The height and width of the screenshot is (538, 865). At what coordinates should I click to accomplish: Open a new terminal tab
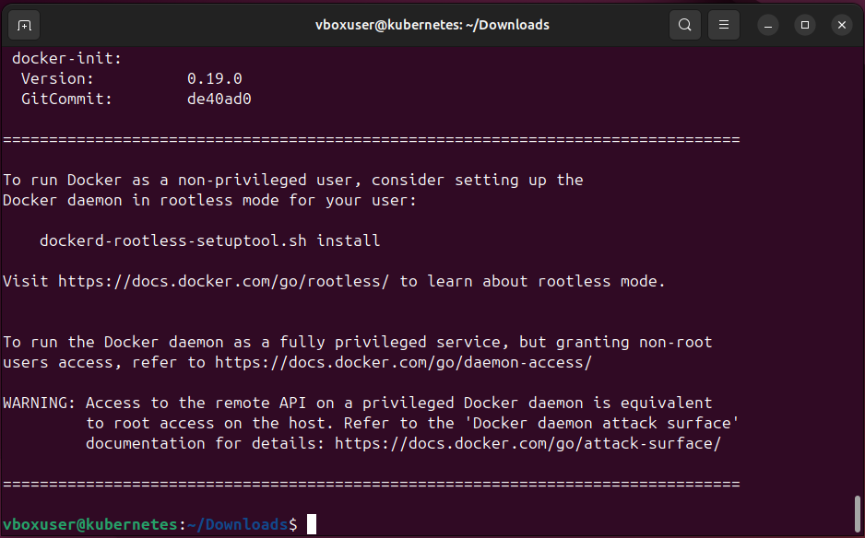[x=24, y=25]
